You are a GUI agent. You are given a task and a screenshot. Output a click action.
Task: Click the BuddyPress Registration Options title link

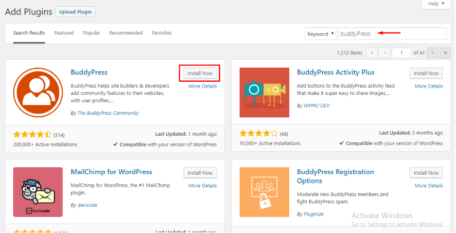point(335,176)
